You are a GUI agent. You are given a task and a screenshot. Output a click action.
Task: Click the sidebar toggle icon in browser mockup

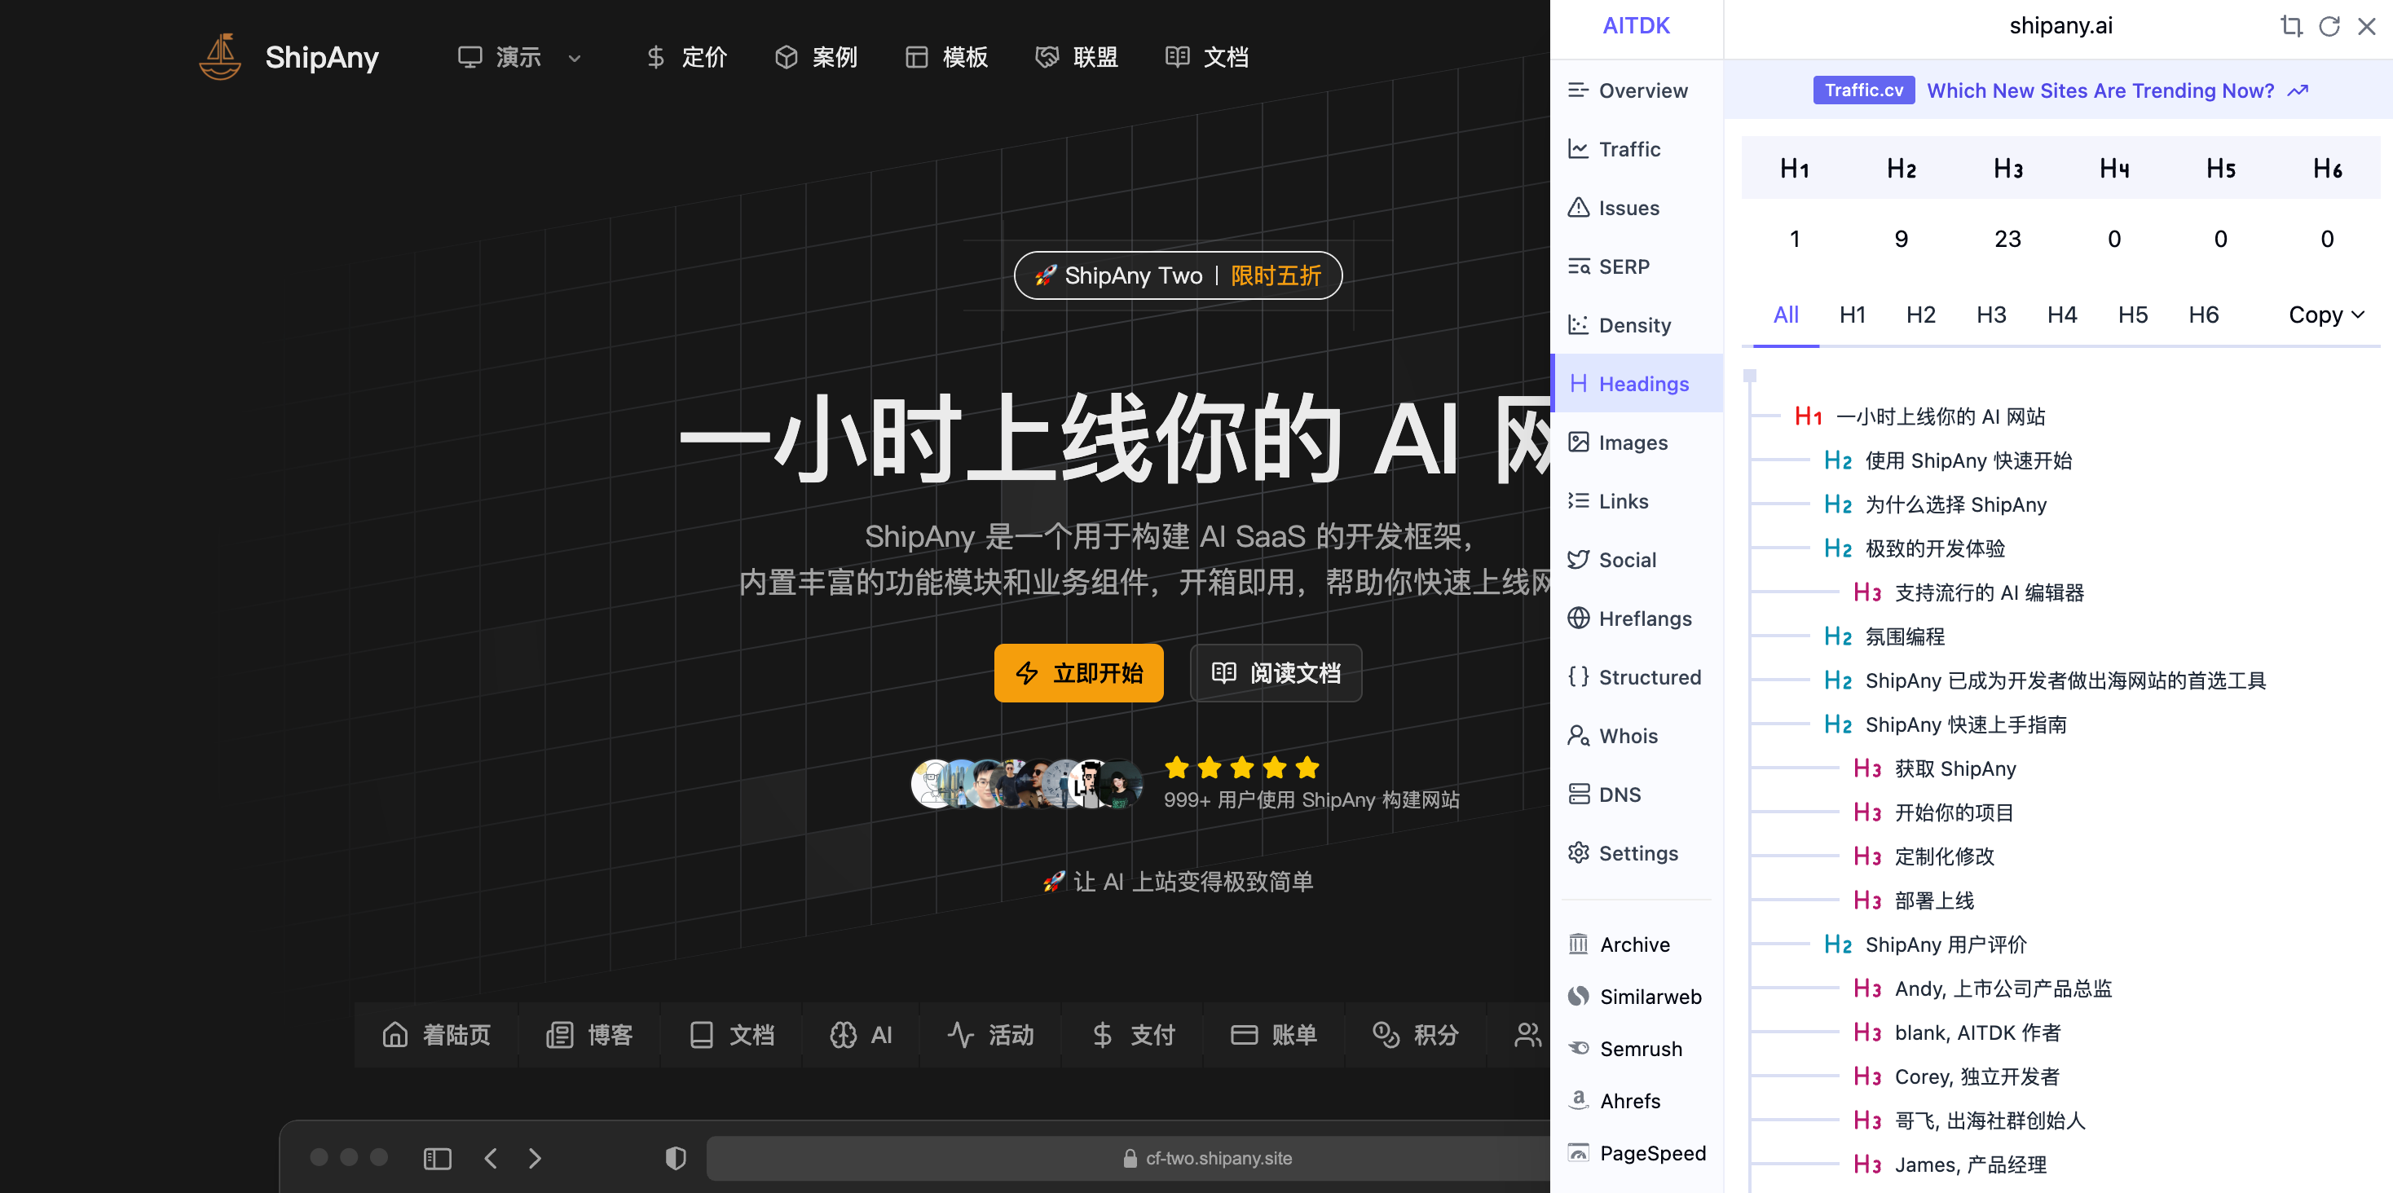click(437, 1158)
